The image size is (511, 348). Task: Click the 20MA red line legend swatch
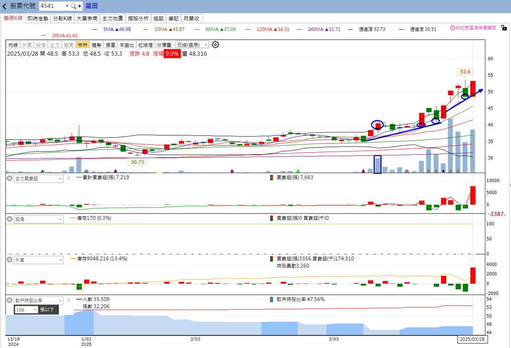pyautogui.click(x=44, y=36)
